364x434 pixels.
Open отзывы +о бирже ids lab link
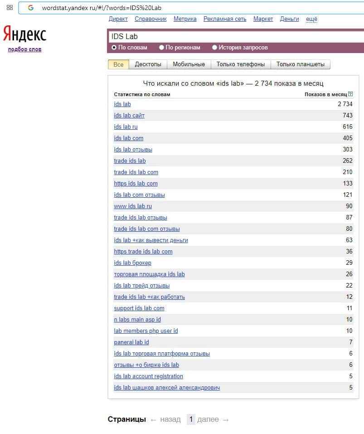[146, 365]
